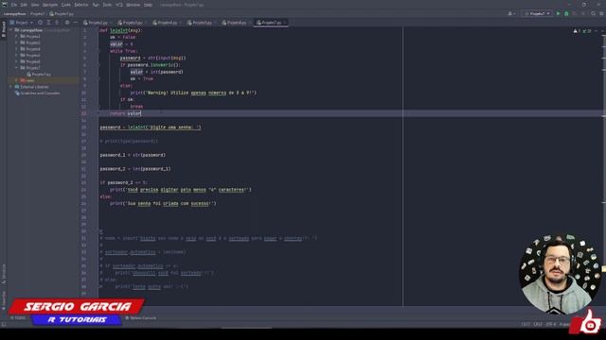Select the Projeto5 folder in the tree
The image size is (606, 340).
click(x=30, y=55)
